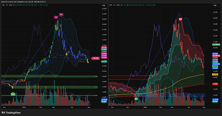Click the green 27,545 price label on left chart
The width and height of the screenshot is (222, 116).
click(104, 49)
